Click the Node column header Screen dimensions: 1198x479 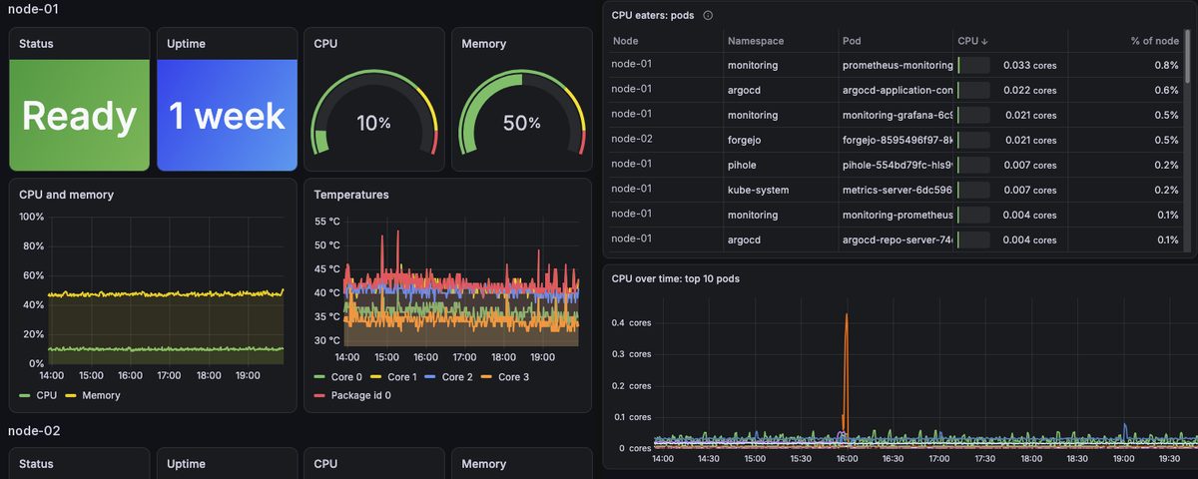pyautogui.click(x=626, y=41)
